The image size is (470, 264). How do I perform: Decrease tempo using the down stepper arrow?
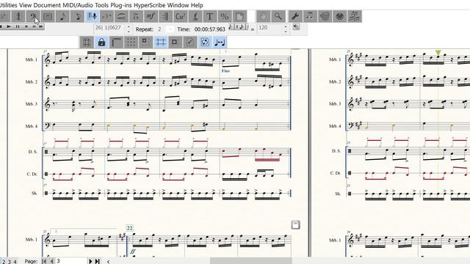pyautogui.click(x=286, y=32)
